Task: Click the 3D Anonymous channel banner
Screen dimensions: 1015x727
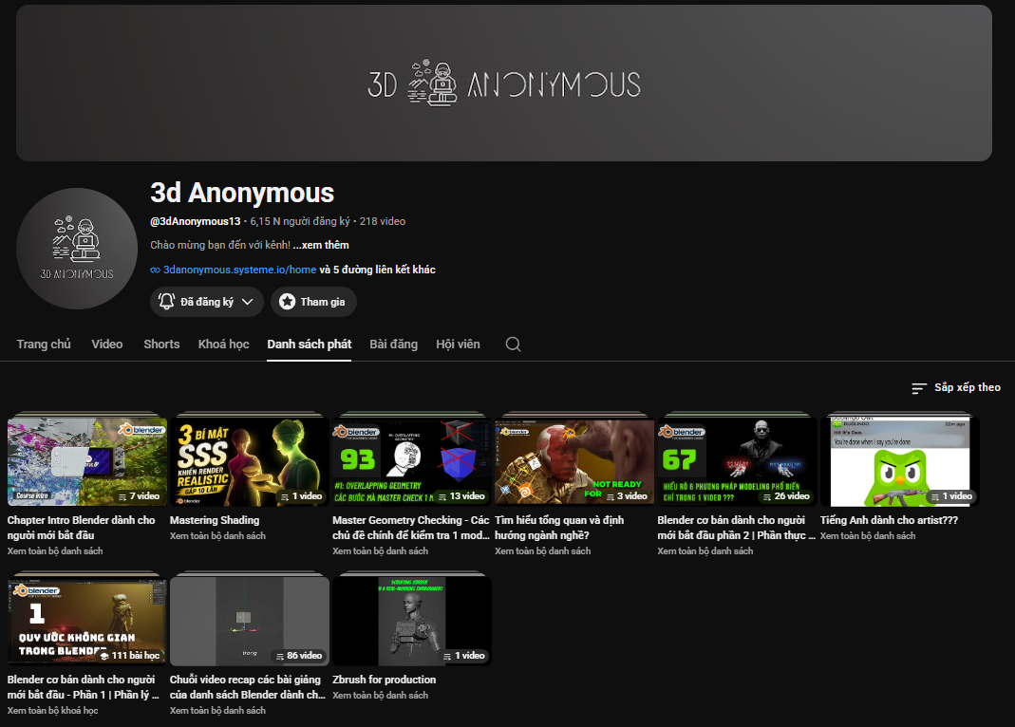Action: point(503,84)
